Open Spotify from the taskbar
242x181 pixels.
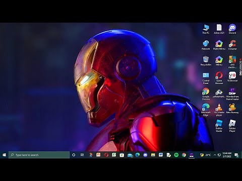[176, 155]
